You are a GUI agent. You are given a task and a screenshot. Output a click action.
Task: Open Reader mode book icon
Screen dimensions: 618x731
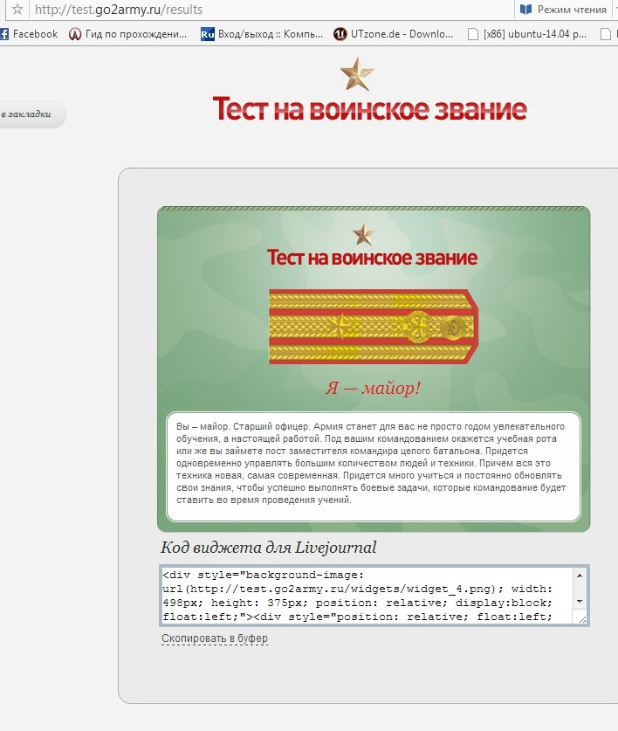click(x=525, y=10)
